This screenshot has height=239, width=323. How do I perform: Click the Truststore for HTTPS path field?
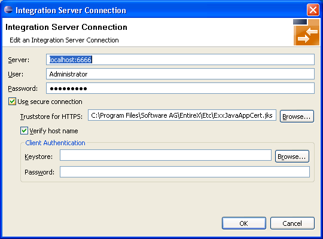[x=182, y=115]
